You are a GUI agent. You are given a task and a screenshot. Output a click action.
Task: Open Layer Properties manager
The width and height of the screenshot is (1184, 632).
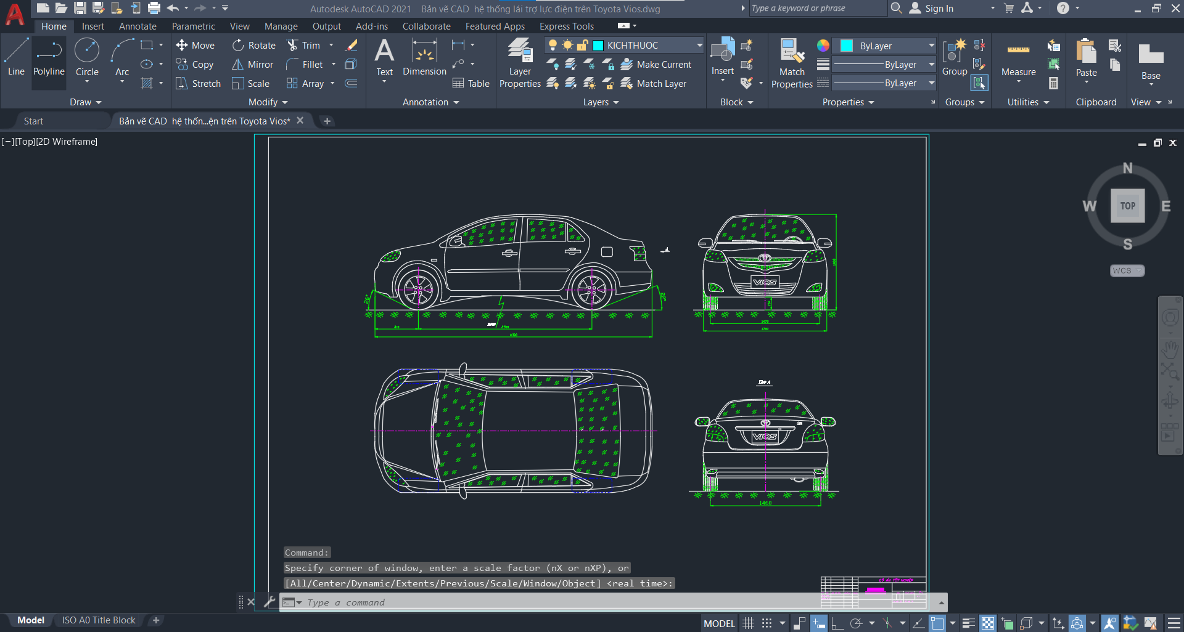[x=520, y=63]
